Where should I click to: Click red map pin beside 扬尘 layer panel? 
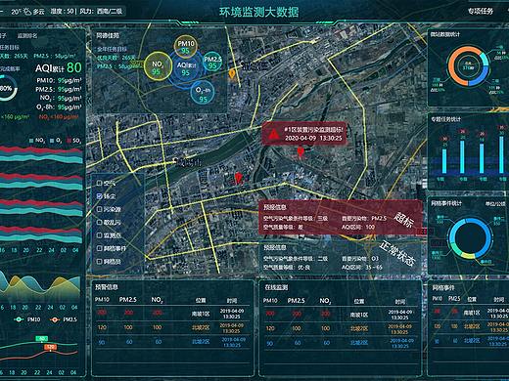[x=239, y=178]
